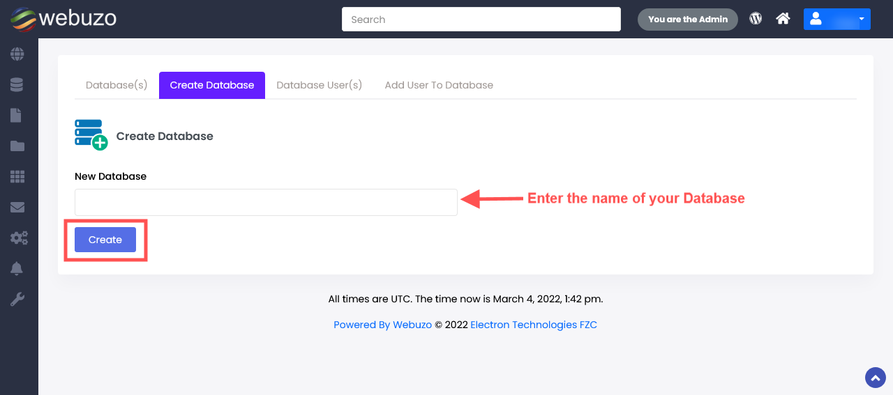The height and width of the screenshot is (395, 893).
Task: Click the WordPress icon in header
Action: pos(756,19)
